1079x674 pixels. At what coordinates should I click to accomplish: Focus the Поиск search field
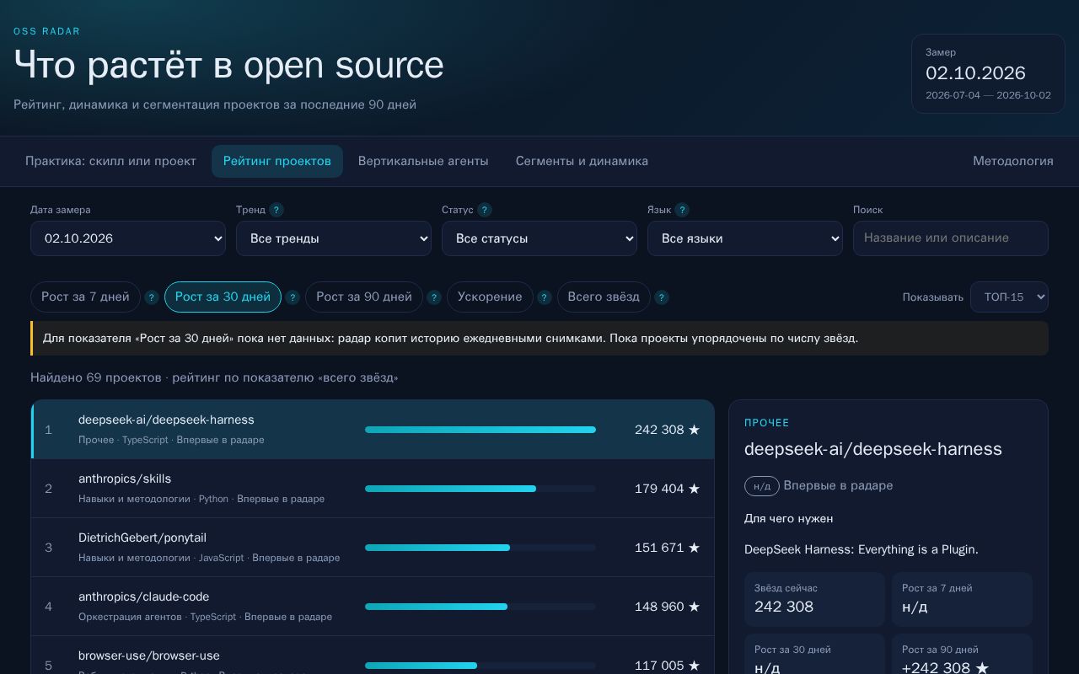[x=951, y=238]
